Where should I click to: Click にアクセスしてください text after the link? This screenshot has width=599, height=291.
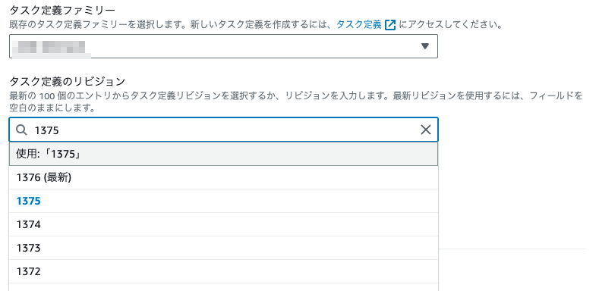(450, 25)
